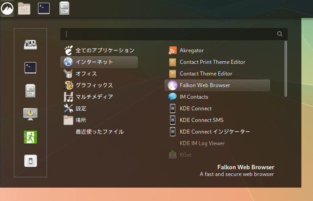Launch KDE Connect
This screenshot has width=313, height=201.
[x=217, y=109]
